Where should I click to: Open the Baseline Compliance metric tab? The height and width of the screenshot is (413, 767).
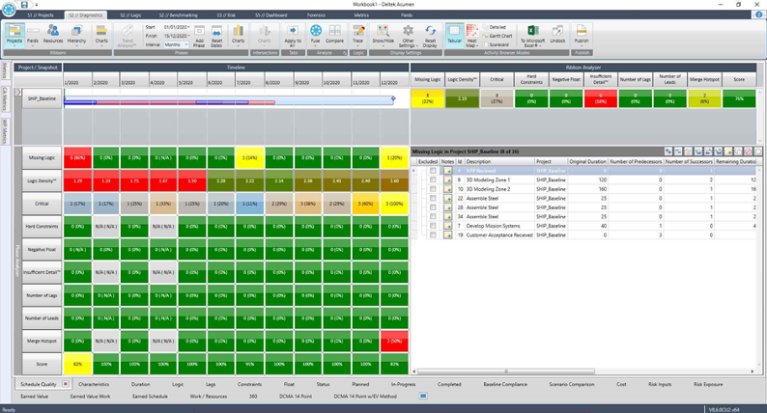[x=505, y=384]
